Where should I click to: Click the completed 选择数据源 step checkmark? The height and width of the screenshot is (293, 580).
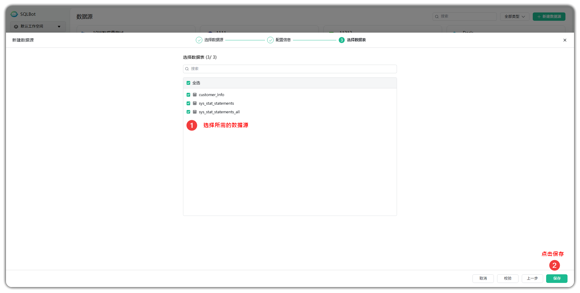(x=199, y=40)
